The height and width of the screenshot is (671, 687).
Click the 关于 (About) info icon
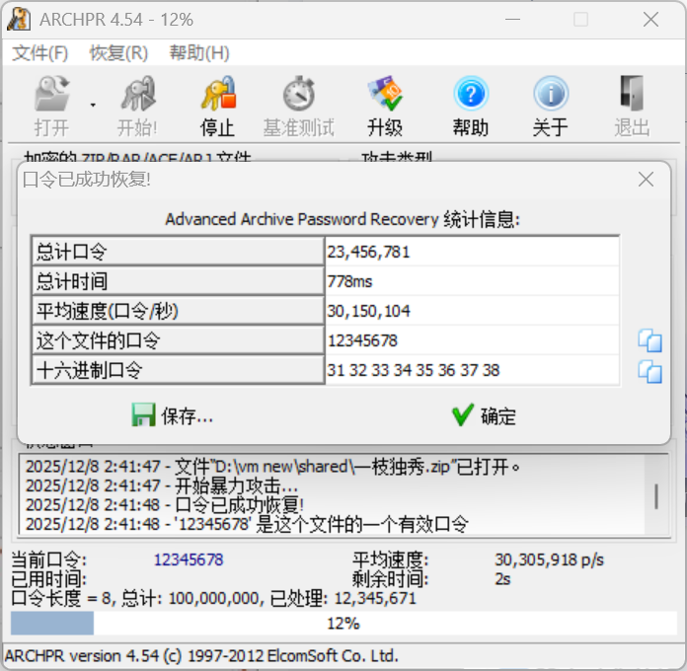click(x=550, y=96)
